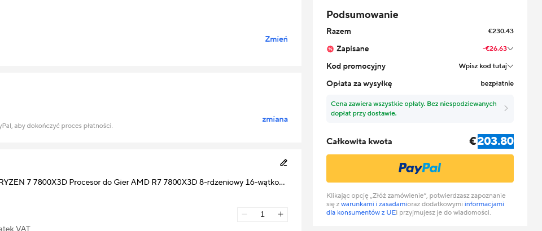
Task: Click the PayPal logo payment button
Action: (x=420, y=168)
